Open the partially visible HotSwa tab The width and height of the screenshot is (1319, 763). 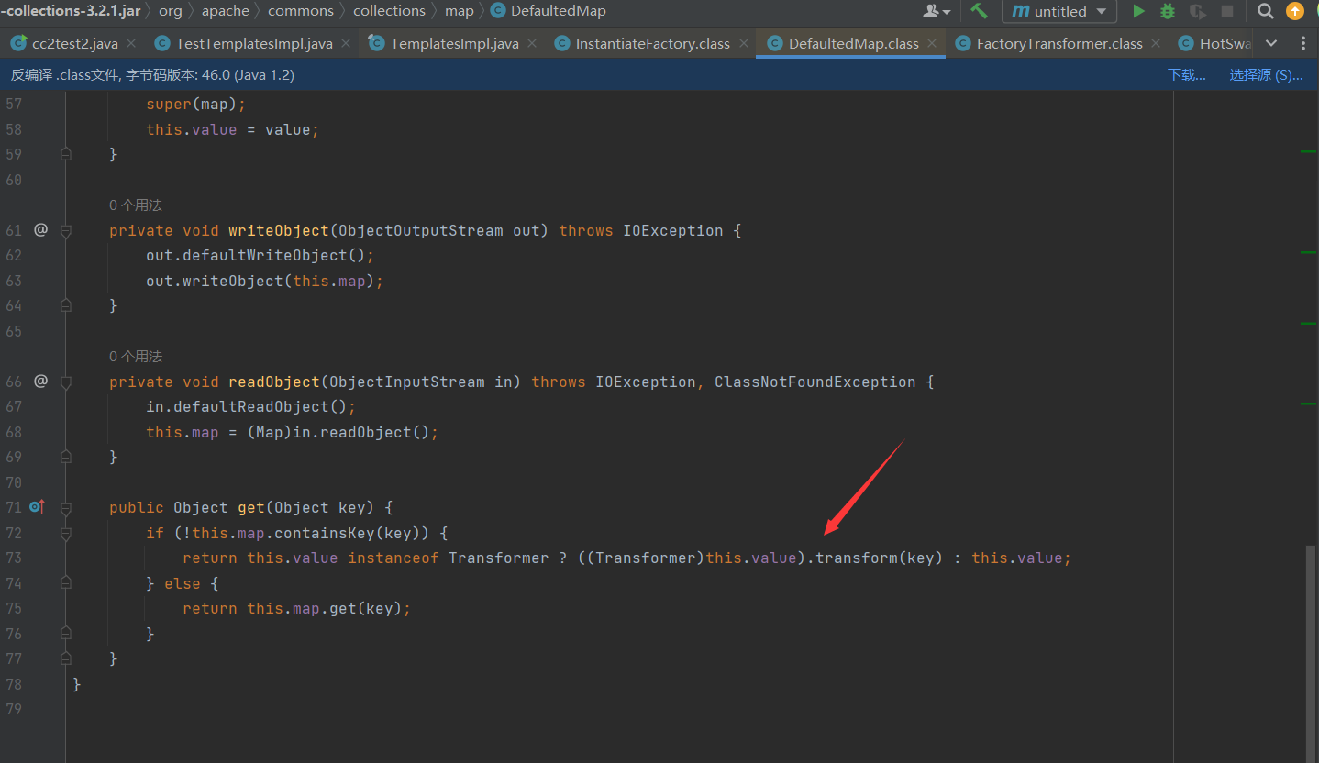1213,43
